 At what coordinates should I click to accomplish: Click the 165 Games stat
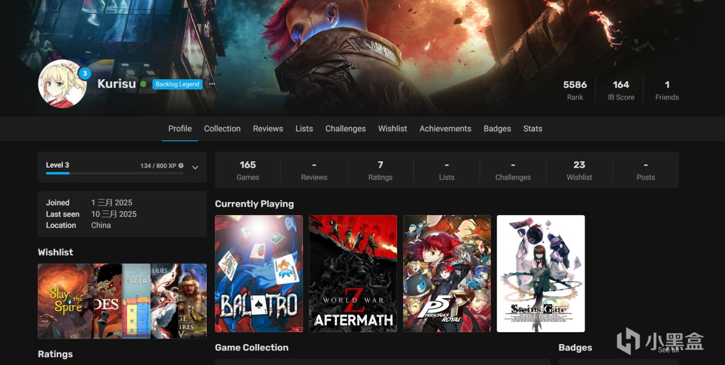[x=248, y=170]
